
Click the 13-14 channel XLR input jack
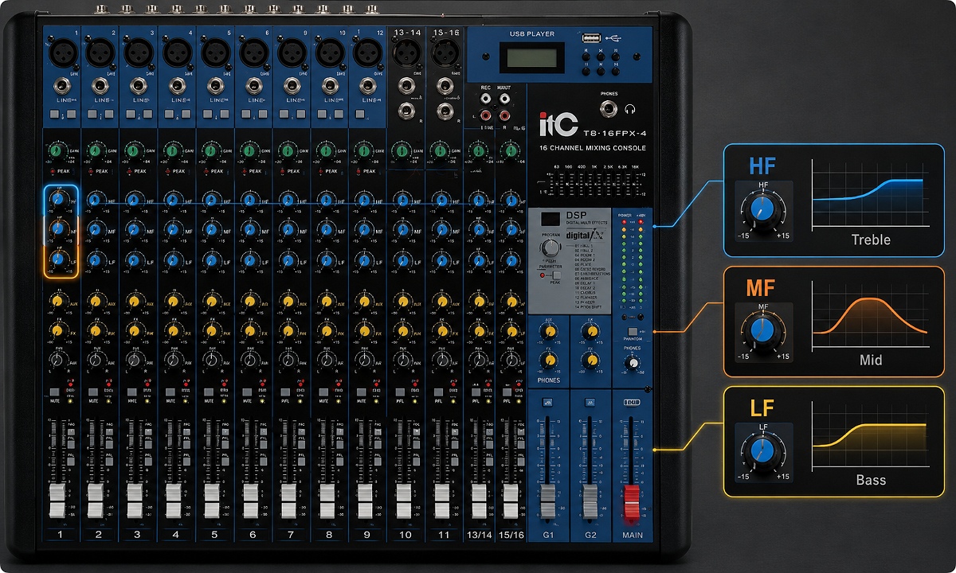pos(406,53)
